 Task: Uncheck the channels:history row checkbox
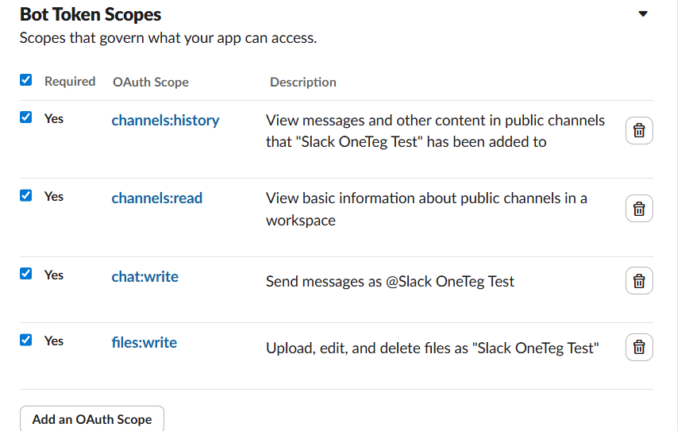(x=26, y=117)
